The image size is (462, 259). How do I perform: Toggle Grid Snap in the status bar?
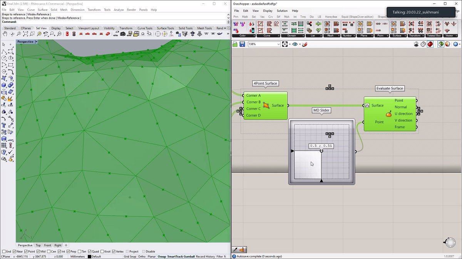(130, 256)
